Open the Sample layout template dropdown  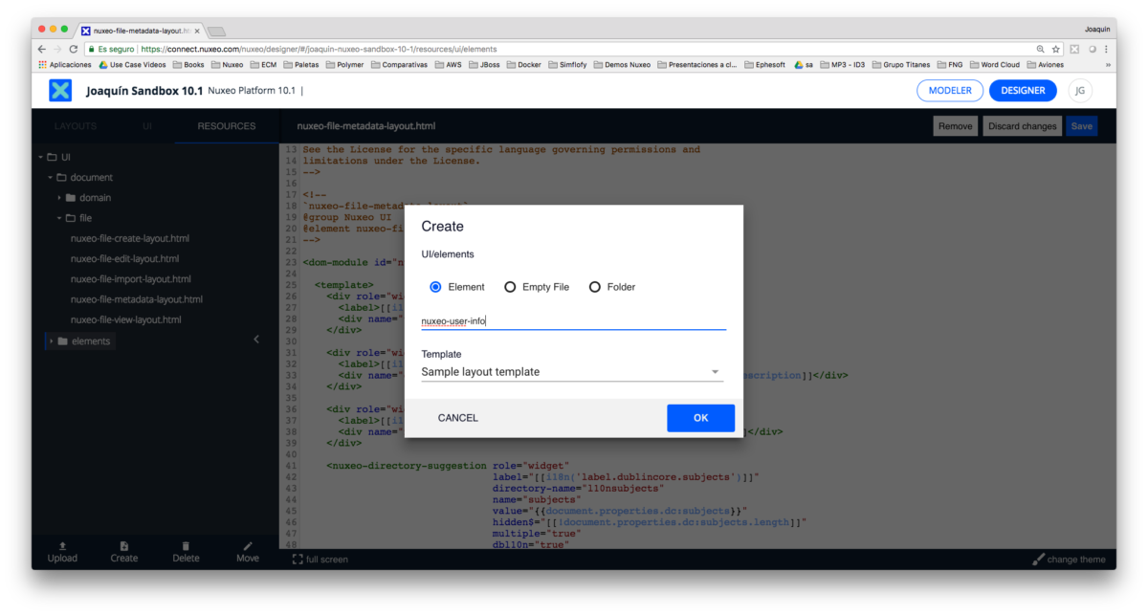point(714,371)
